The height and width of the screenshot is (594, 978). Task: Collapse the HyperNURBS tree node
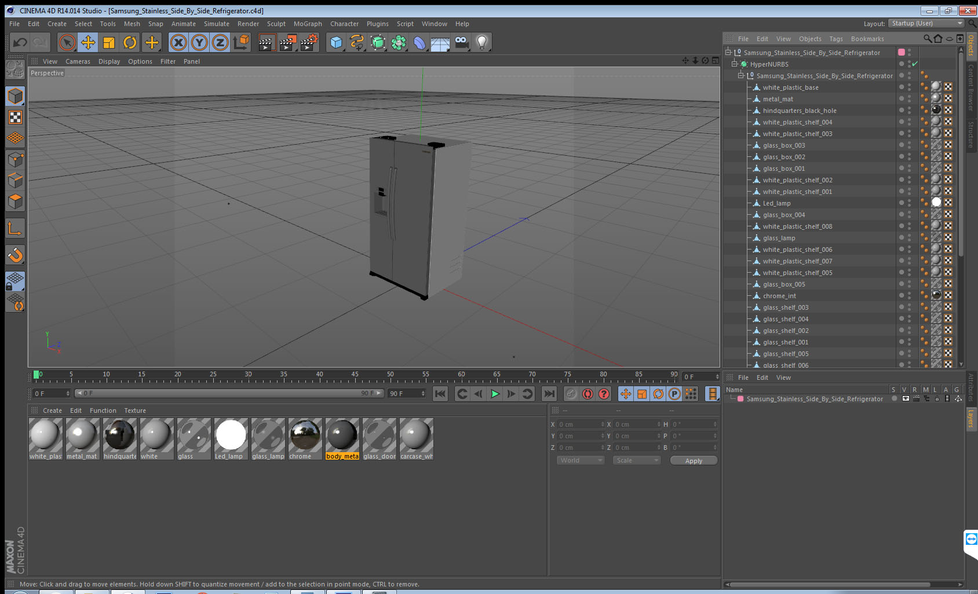(x=734, y=64)
